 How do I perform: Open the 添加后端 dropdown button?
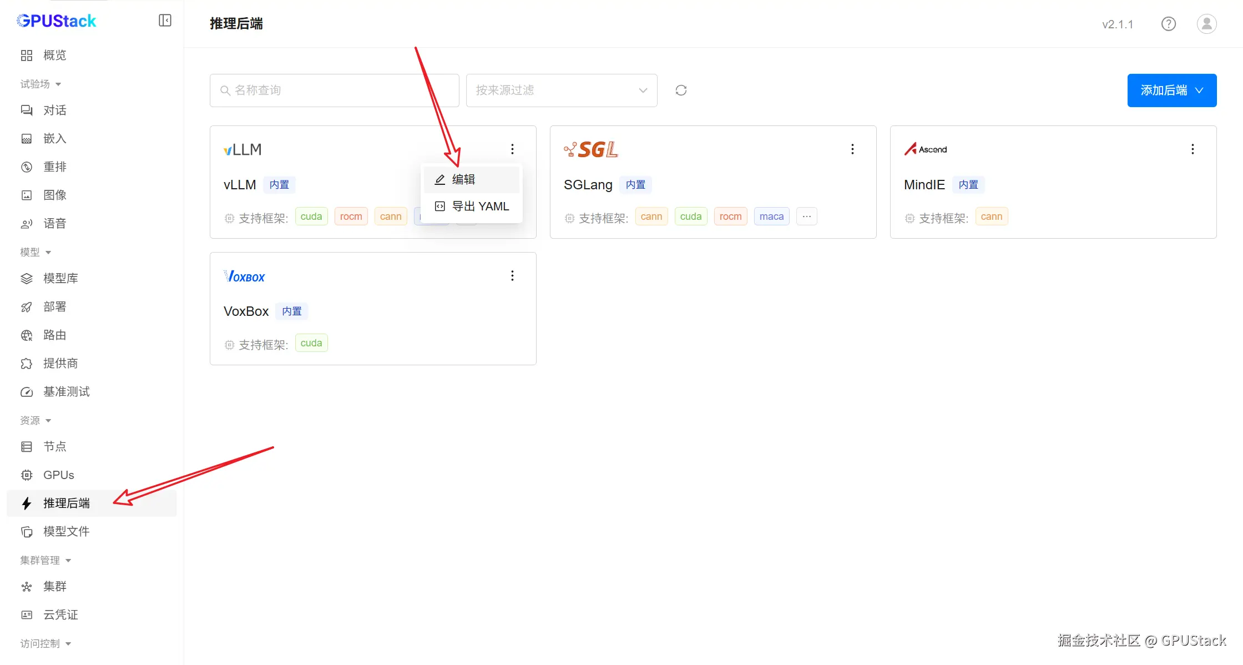tap(1171, 90)
